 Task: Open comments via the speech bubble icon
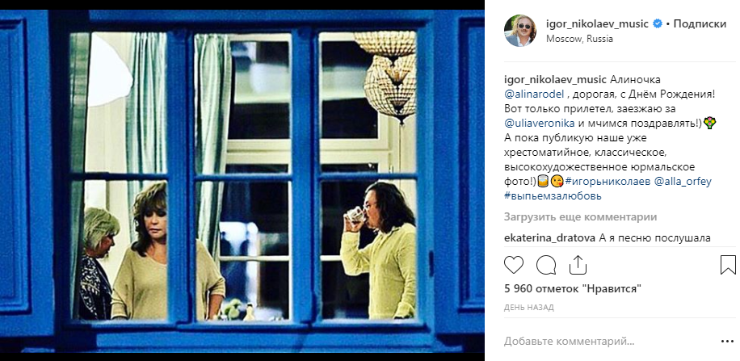tap(546, 265)
